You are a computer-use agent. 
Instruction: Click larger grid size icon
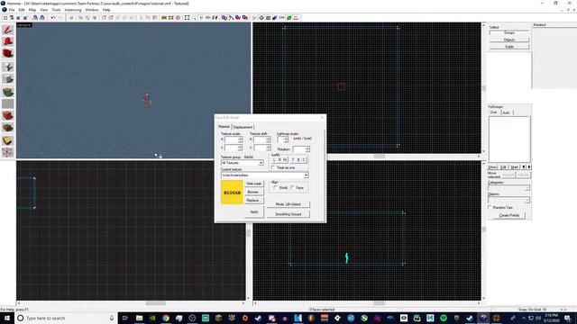coord(25,18)
